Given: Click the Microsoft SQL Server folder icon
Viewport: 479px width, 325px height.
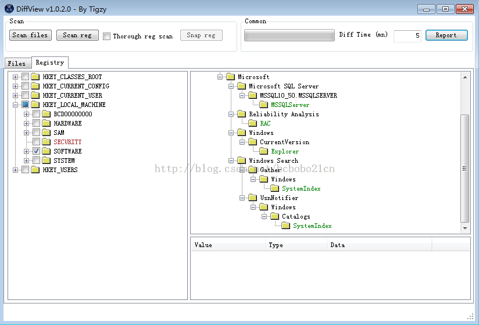Looking at the screenshot, I should (x=241, y=86).
